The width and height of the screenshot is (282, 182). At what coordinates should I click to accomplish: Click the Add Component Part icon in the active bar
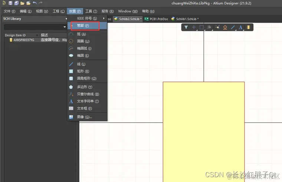coord(248,27)
